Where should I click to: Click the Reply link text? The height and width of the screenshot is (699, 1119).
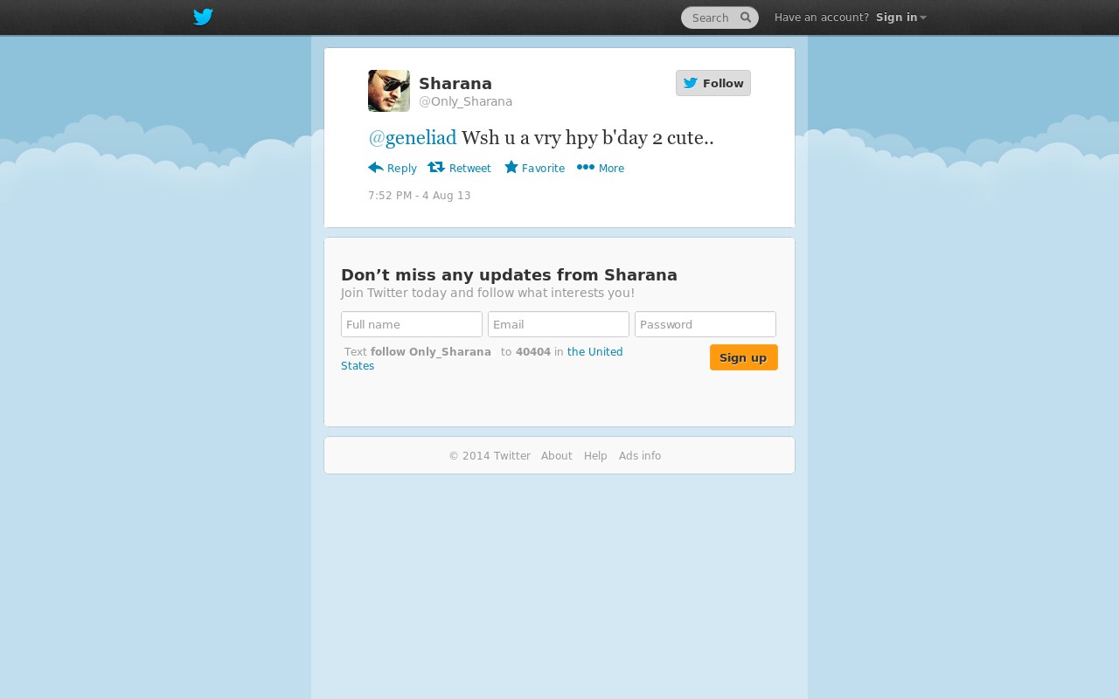point(402,169)
